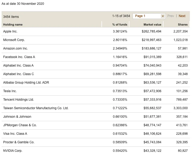Select the Johnson & Johnson name

pos(17,117)
